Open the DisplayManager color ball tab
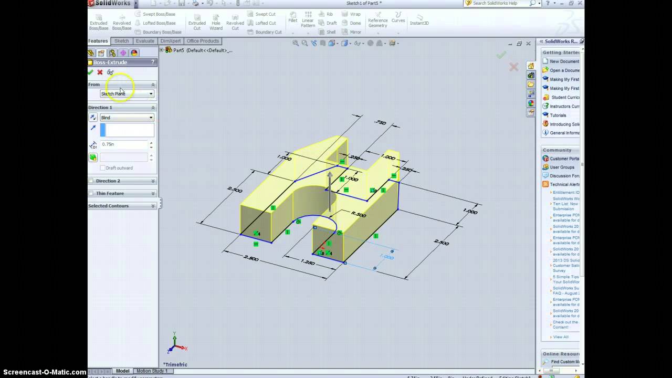Viewport: 672px width, 378px height. pyautogui.click(x=134, y=52)
